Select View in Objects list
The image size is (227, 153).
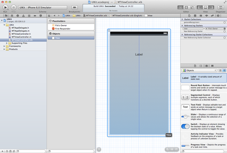point(71,38)
